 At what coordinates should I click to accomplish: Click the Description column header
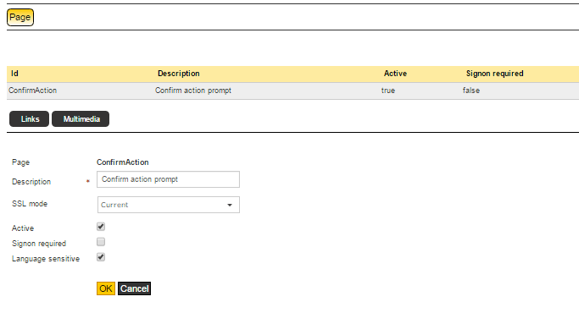tap(179, 74)
